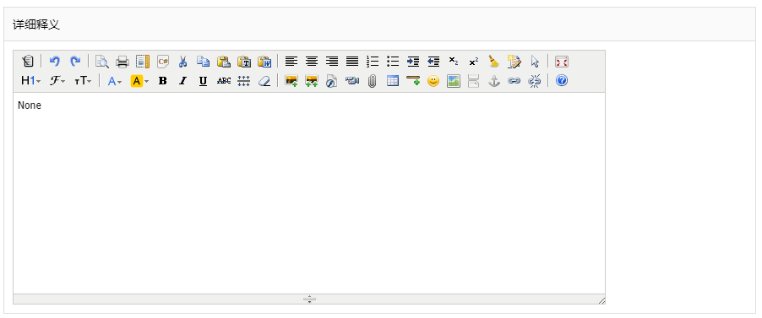Insert code block (C# icon)
This screenshot has height=318, width=762.
click(163, 62)
